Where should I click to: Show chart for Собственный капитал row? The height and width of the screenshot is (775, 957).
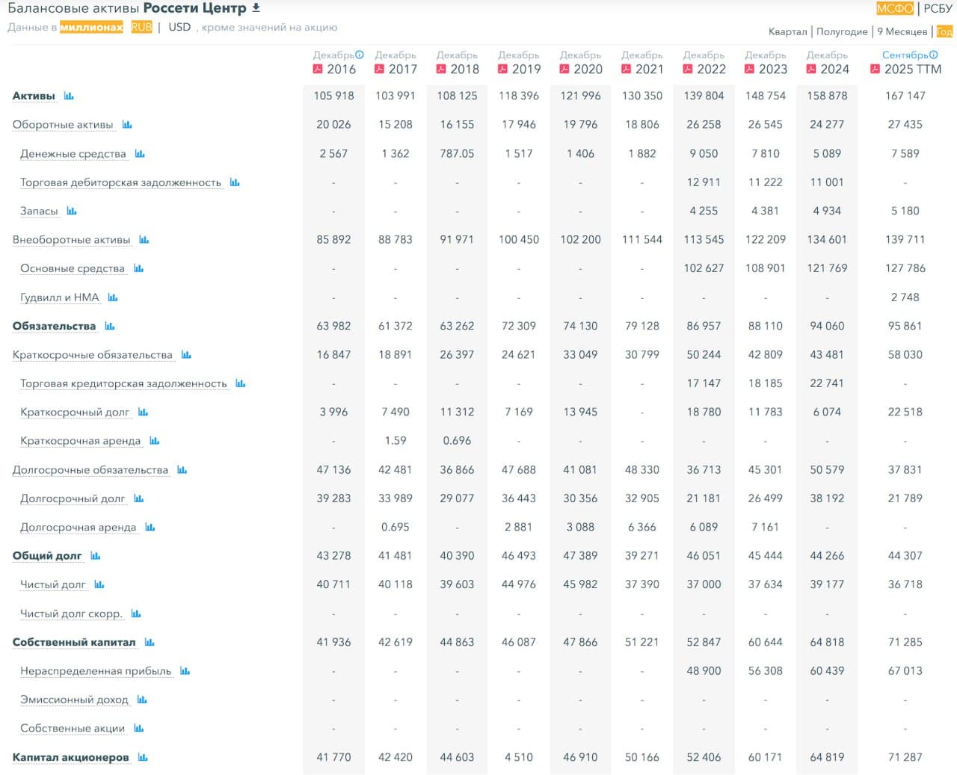click(150, 643)
